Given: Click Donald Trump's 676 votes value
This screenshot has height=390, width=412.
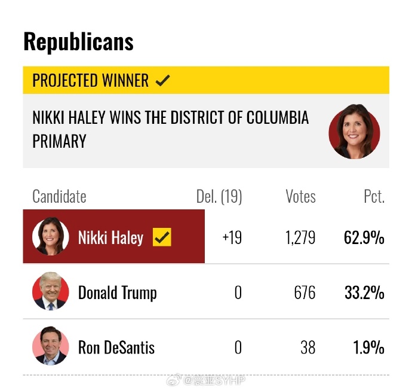Looking at the screenshot, I should (305, 292).
